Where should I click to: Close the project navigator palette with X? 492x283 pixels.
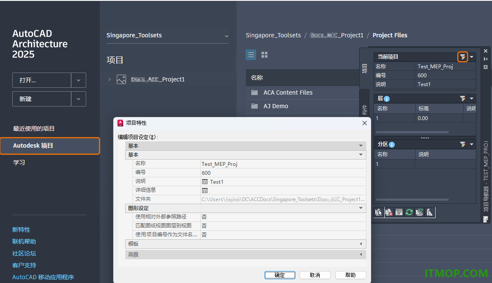(486, 51)
